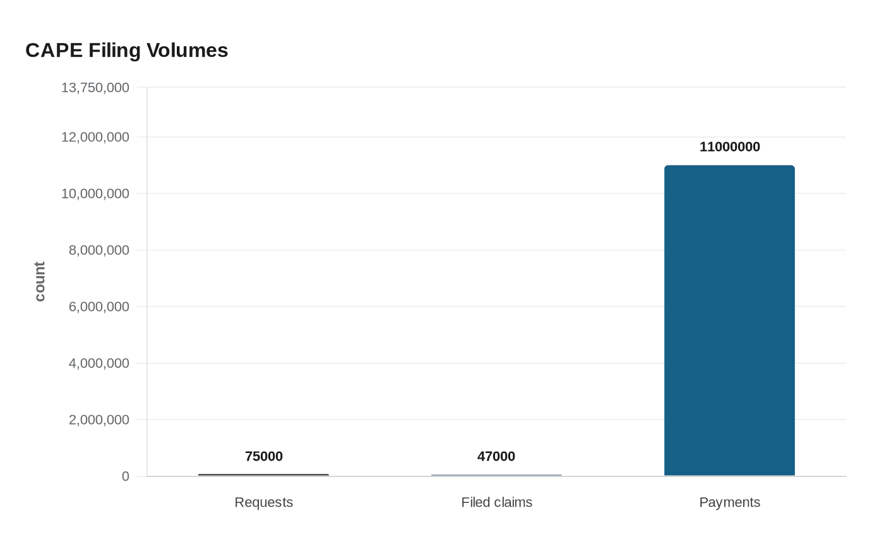This screenshot has height=556, width=884.
Task: Click the Requests bar
Action: pyautogui.click(x=263, y=474)
